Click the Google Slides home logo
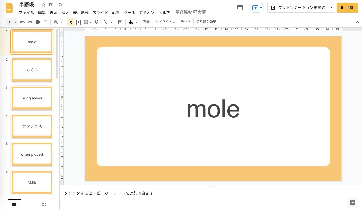The height and width of the screenshot is (210, 362). pyautogui.click(x=9, y=8)
